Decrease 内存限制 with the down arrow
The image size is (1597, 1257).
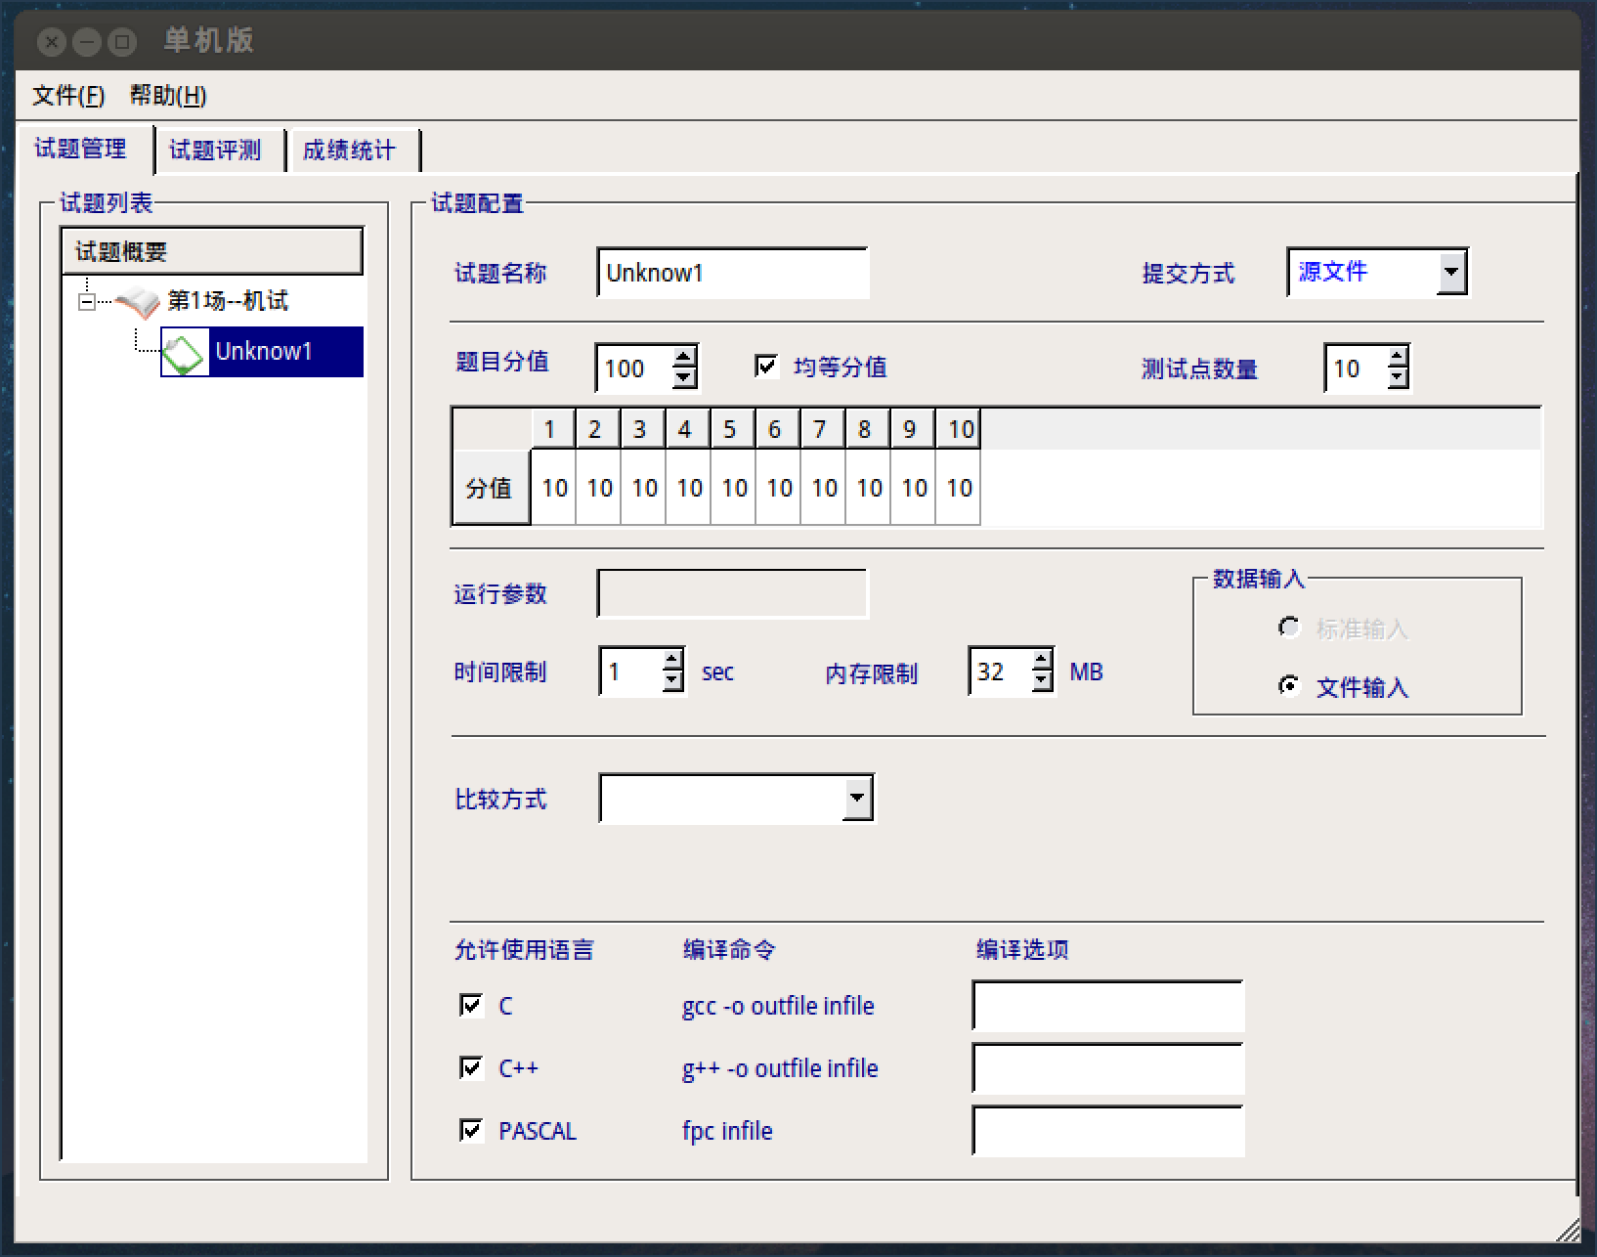pyautogui.click(x=1042, y=681)
